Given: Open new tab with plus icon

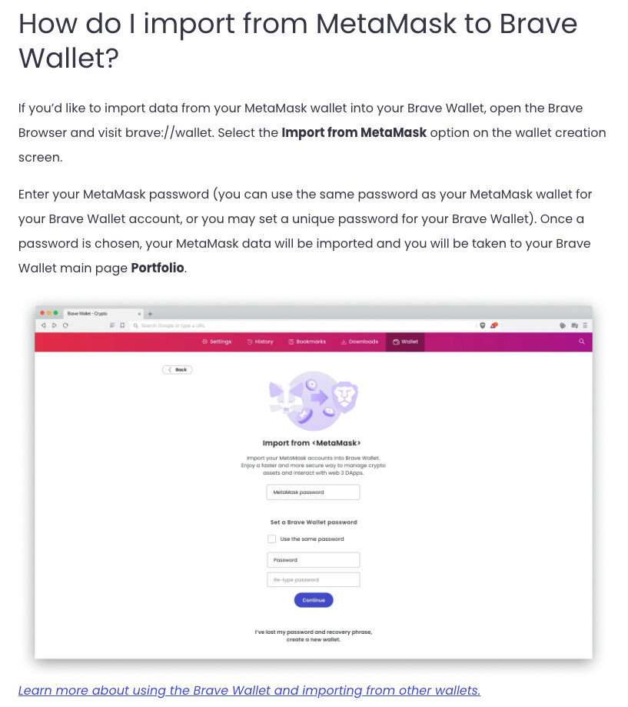Looking at the screenshot, I should click(151, 313).
